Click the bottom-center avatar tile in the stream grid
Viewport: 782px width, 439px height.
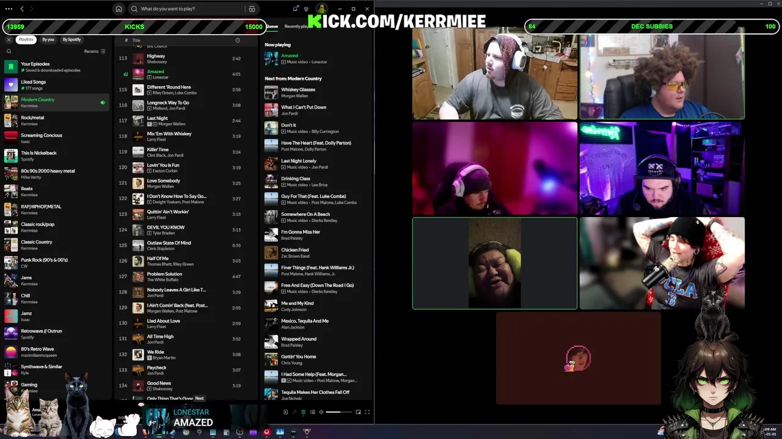tap(578, 359)
